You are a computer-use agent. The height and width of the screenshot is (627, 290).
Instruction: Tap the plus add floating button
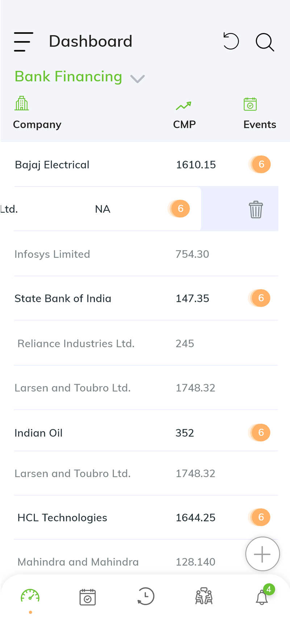pos(262,554)
